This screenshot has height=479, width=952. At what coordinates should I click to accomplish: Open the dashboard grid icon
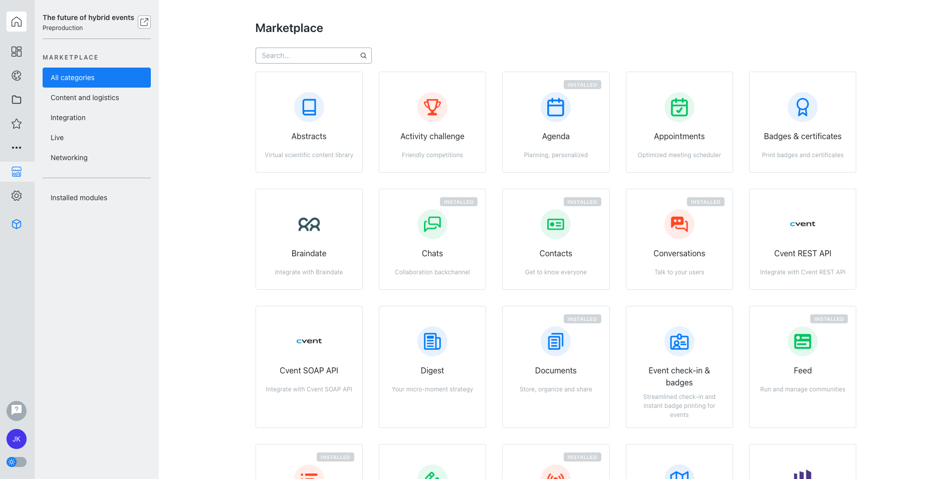17,52
